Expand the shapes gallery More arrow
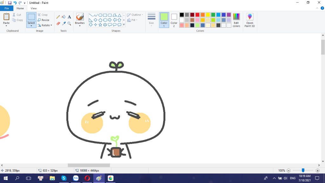The width and height of the screenshot is (325, 183). pos(124,25)
